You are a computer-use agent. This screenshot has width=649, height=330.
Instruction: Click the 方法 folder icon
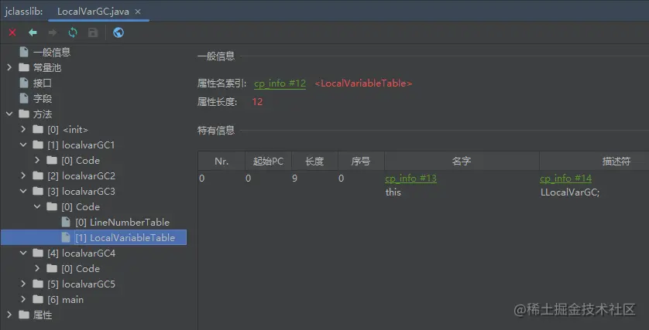(x=24, y=114)
